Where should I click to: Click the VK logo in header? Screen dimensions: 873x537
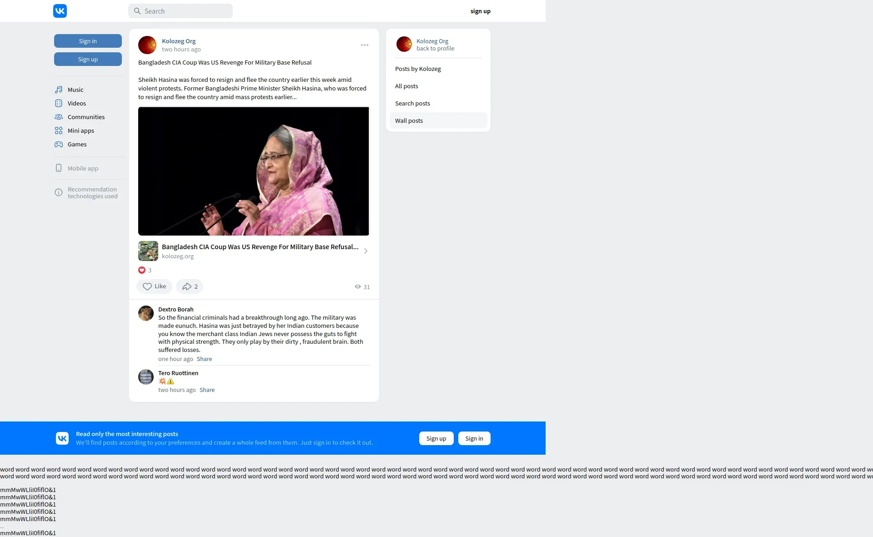point(60,11)
